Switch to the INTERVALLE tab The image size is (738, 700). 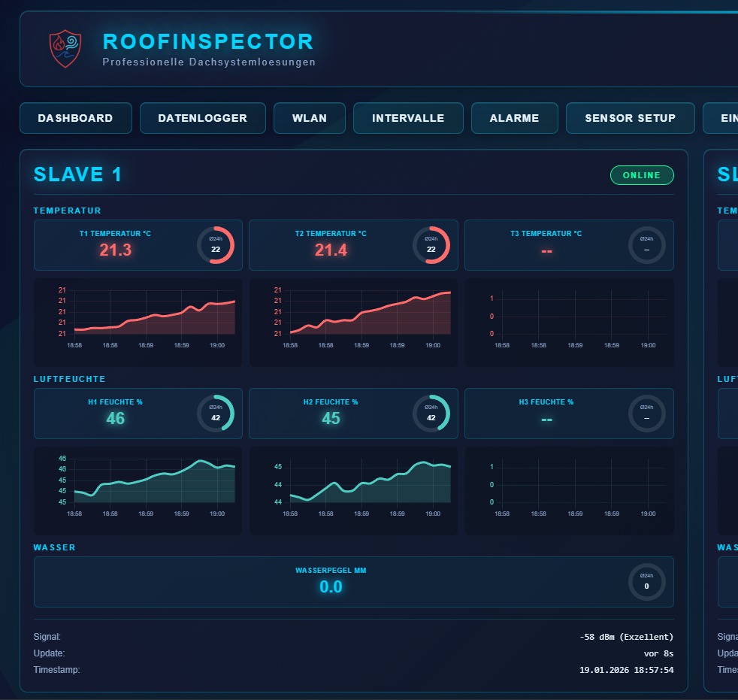(x=408, y=118)
